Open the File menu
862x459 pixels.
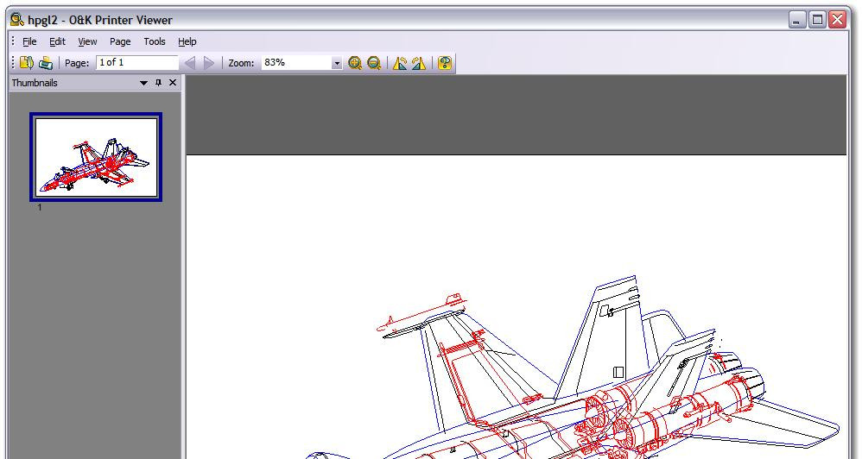pos(29,41)
